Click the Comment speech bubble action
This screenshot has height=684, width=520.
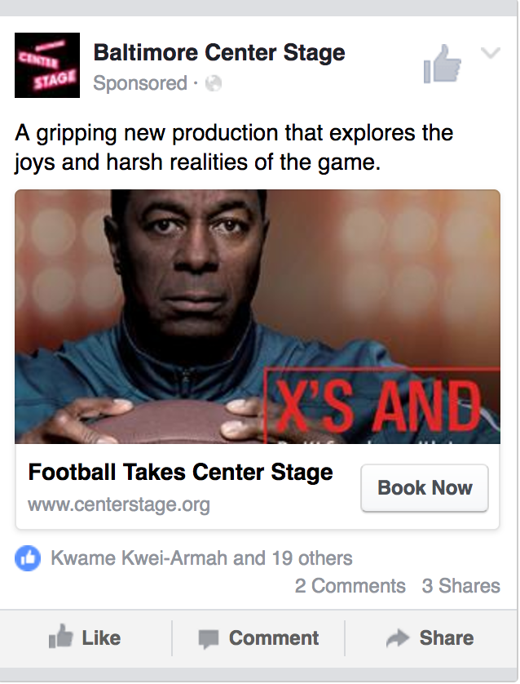[259, 638]
